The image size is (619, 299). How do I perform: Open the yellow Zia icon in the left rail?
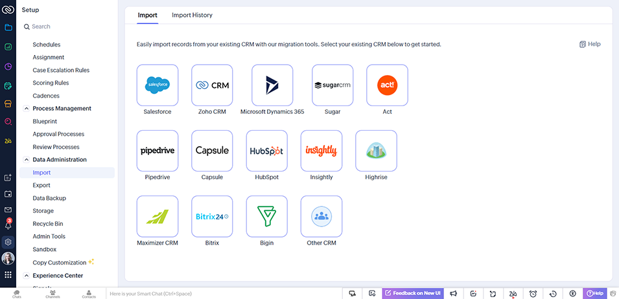8,140
